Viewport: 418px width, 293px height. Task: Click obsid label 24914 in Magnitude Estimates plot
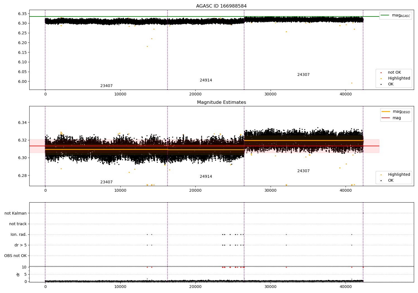(x=206, y=177)
